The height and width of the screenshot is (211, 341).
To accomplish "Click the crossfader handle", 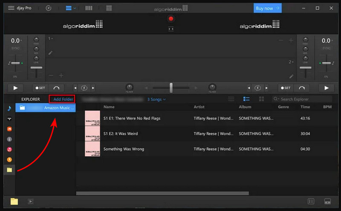I will tap(171, 88).
